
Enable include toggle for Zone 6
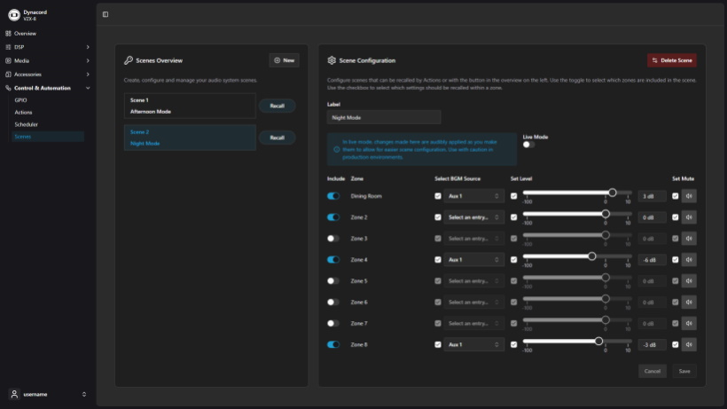pyautogui.click(x=333, y=302)
